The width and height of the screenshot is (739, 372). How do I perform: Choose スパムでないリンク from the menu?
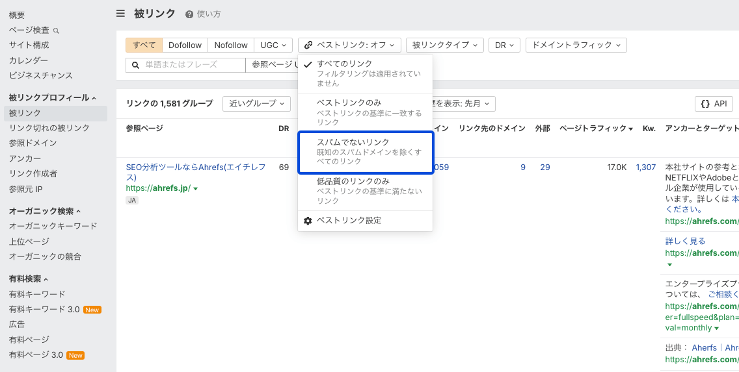(x=365, y=153)
